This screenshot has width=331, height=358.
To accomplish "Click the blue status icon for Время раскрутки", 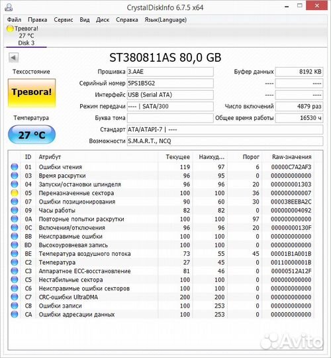I will (15, 175).
